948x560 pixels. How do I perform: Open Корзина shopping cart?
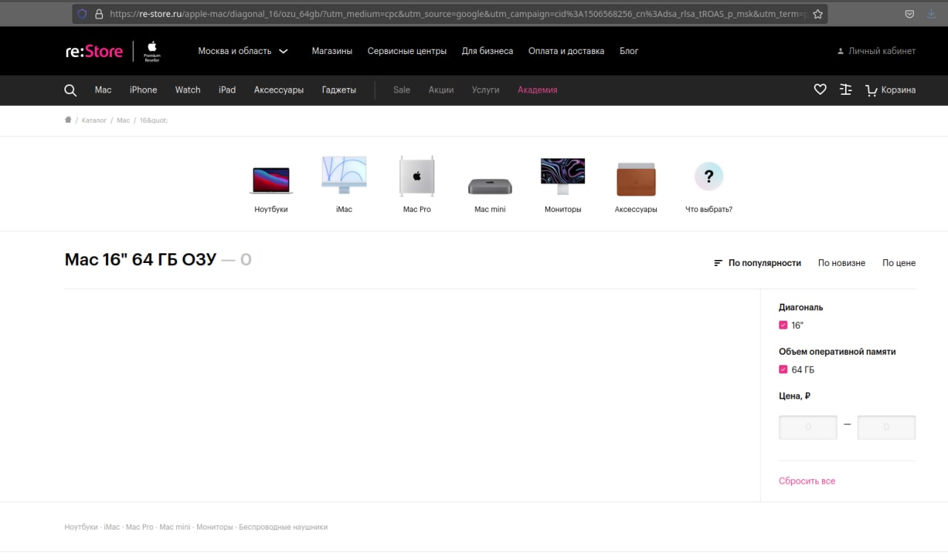click(890, 90)
